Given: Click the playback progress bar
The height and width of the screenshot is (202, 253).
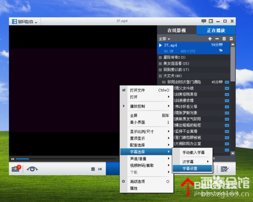Looking at the screenshot, I should 66,159.
